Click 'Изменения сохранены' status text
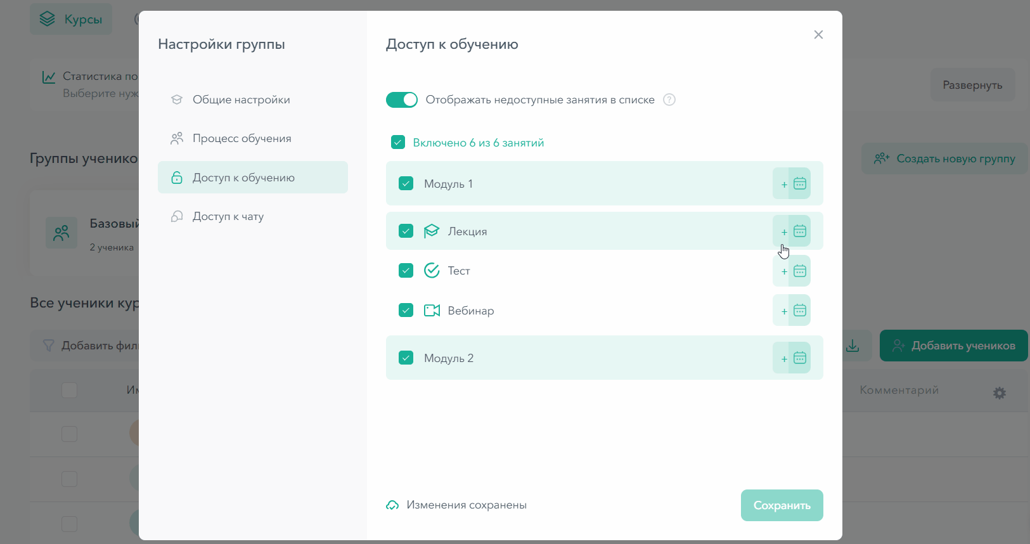 click(x=467, y=505)
